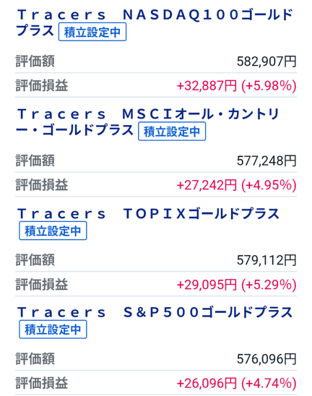Open Tracers TOPIX Gold Plus fund link
Viewport: 312px width, 396px height.
149,214
